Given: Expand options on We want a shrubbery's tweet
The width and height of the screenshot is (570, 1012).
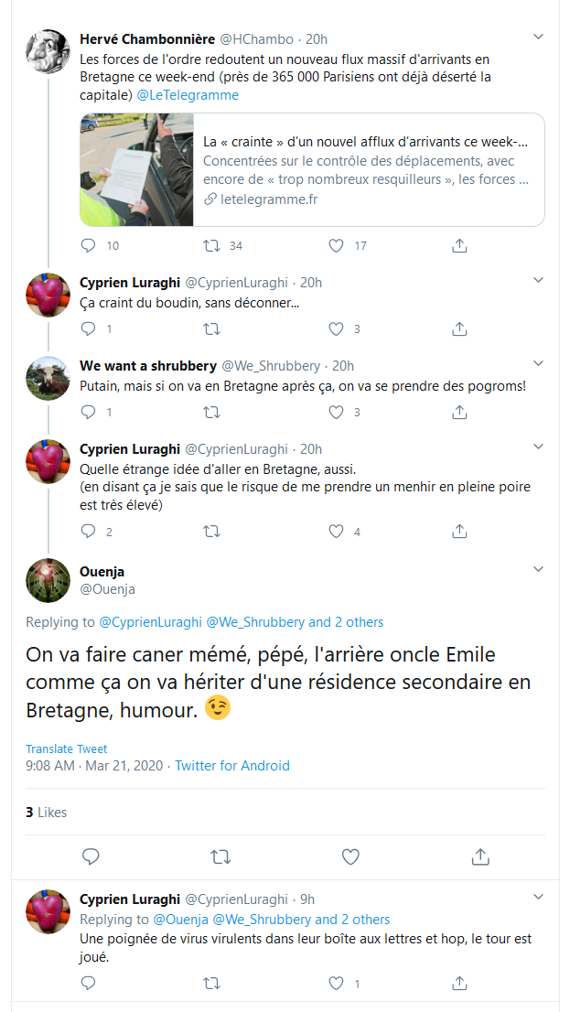Looking at the screenshot, I should pos(539,364).
